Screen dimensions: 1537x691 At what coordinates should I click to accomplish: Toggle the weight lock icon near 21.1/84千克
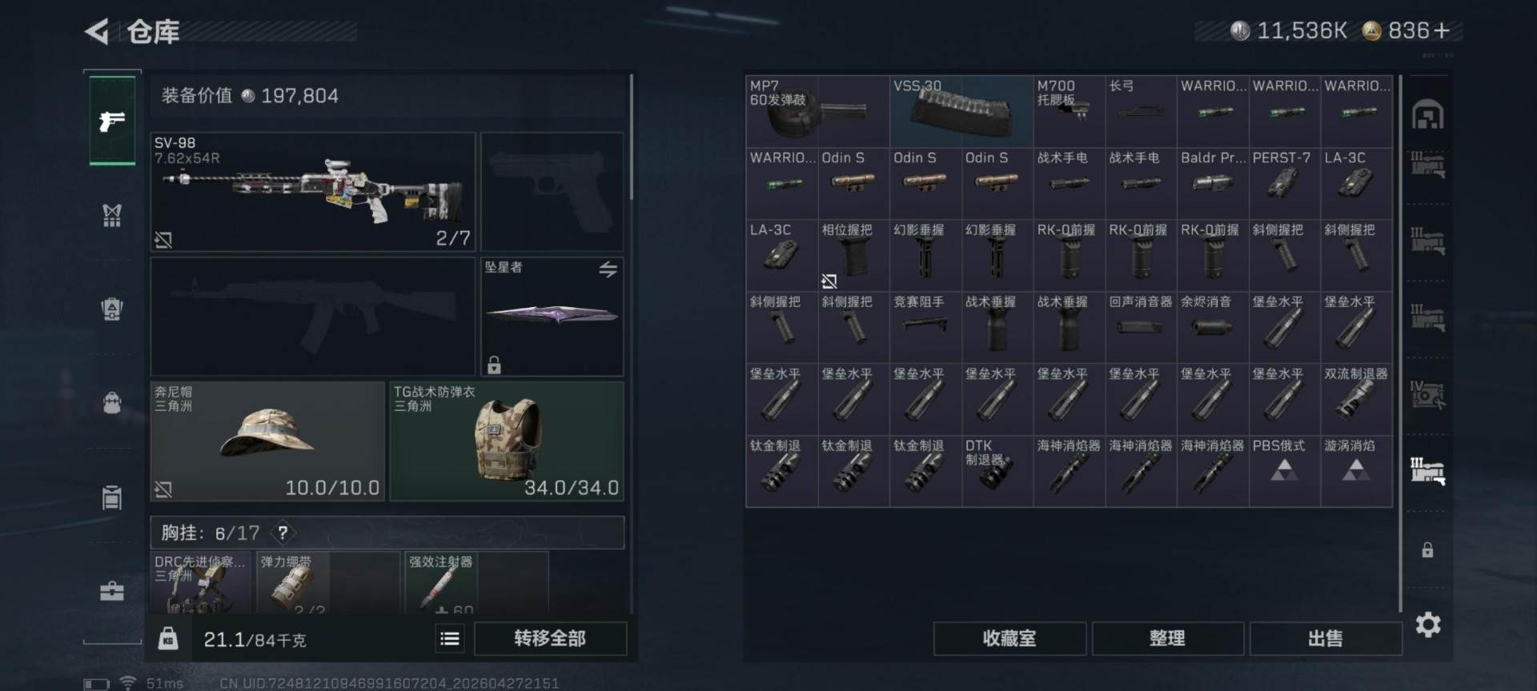point(168,638)
